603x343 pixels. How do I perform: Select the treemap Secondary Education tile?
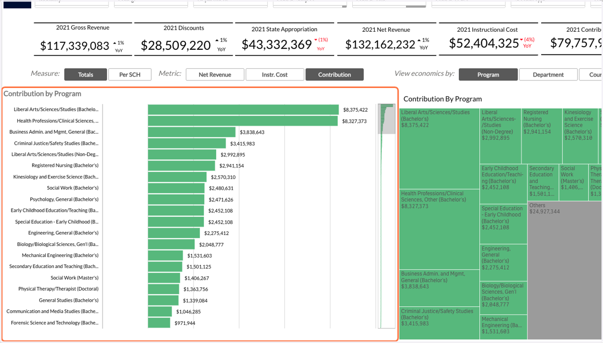coord(543,183)
